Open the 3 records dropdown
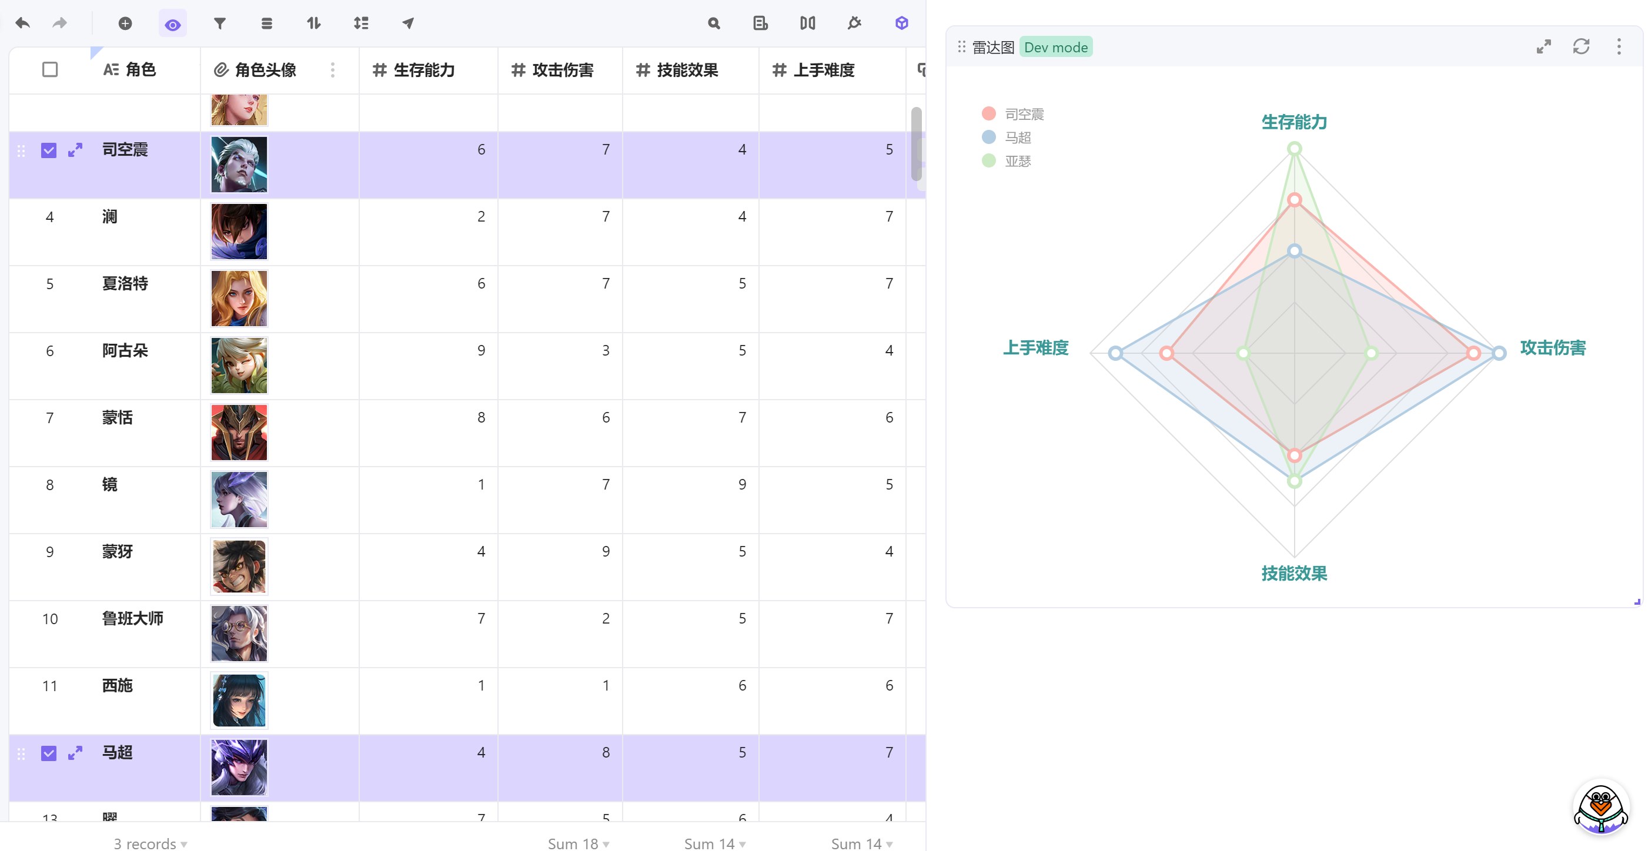This screenshot has width=1648, height=851. pos(151,843)
